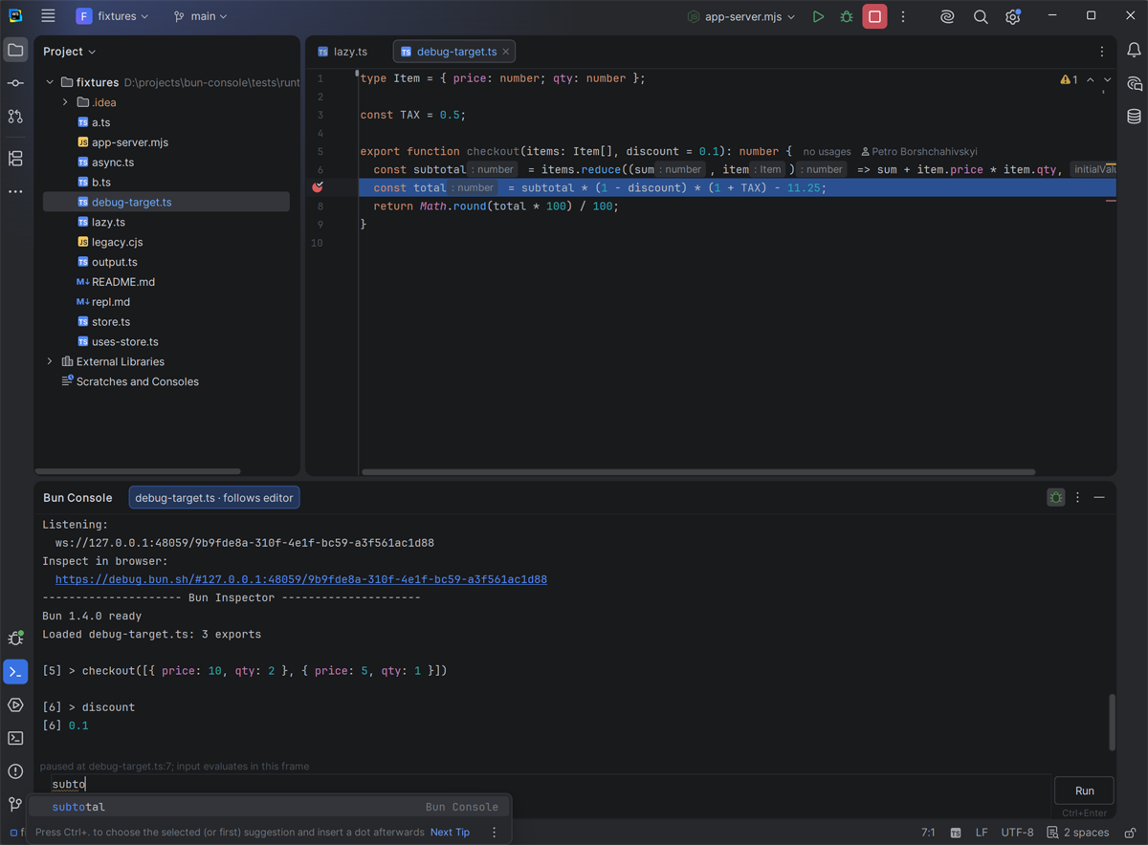Toggle debug-target.ts follows editor chip
Image resolution: width=1148 pixels, height=845 pixels.
(x=215, y=498)
